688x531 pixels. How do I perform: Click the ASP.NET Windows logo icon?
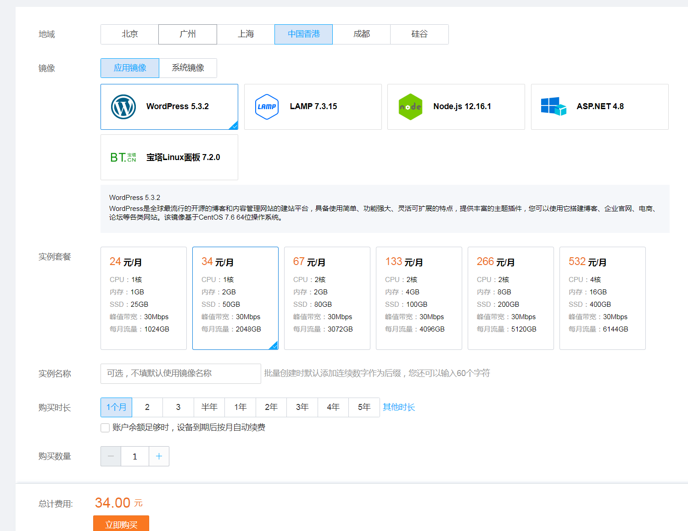click(554, 106)
